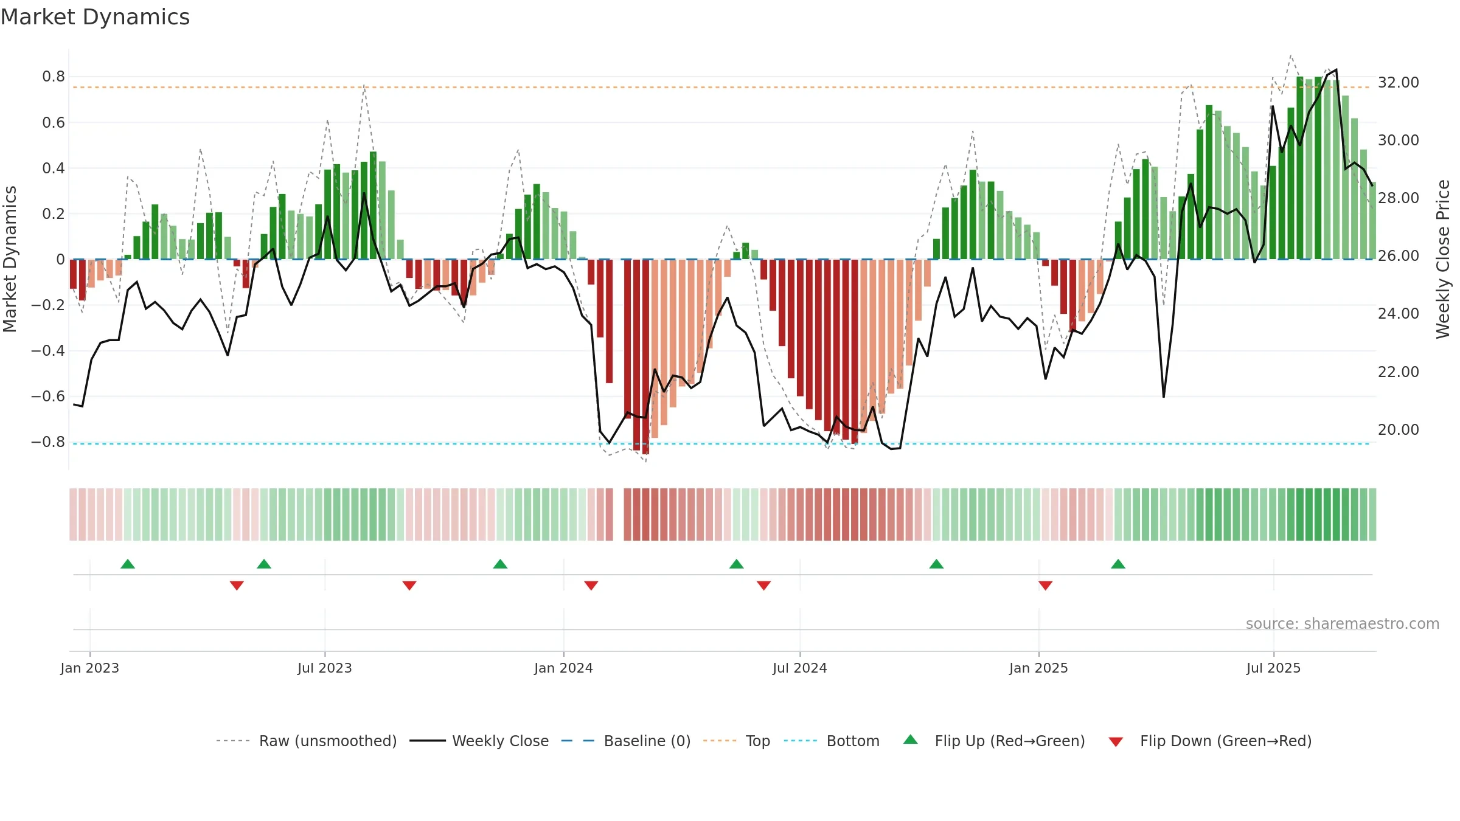The width and height of the screenshot is (1460, 821).
Task: Click the Flip Up triangle near February 2023
Action: (128, 564)
